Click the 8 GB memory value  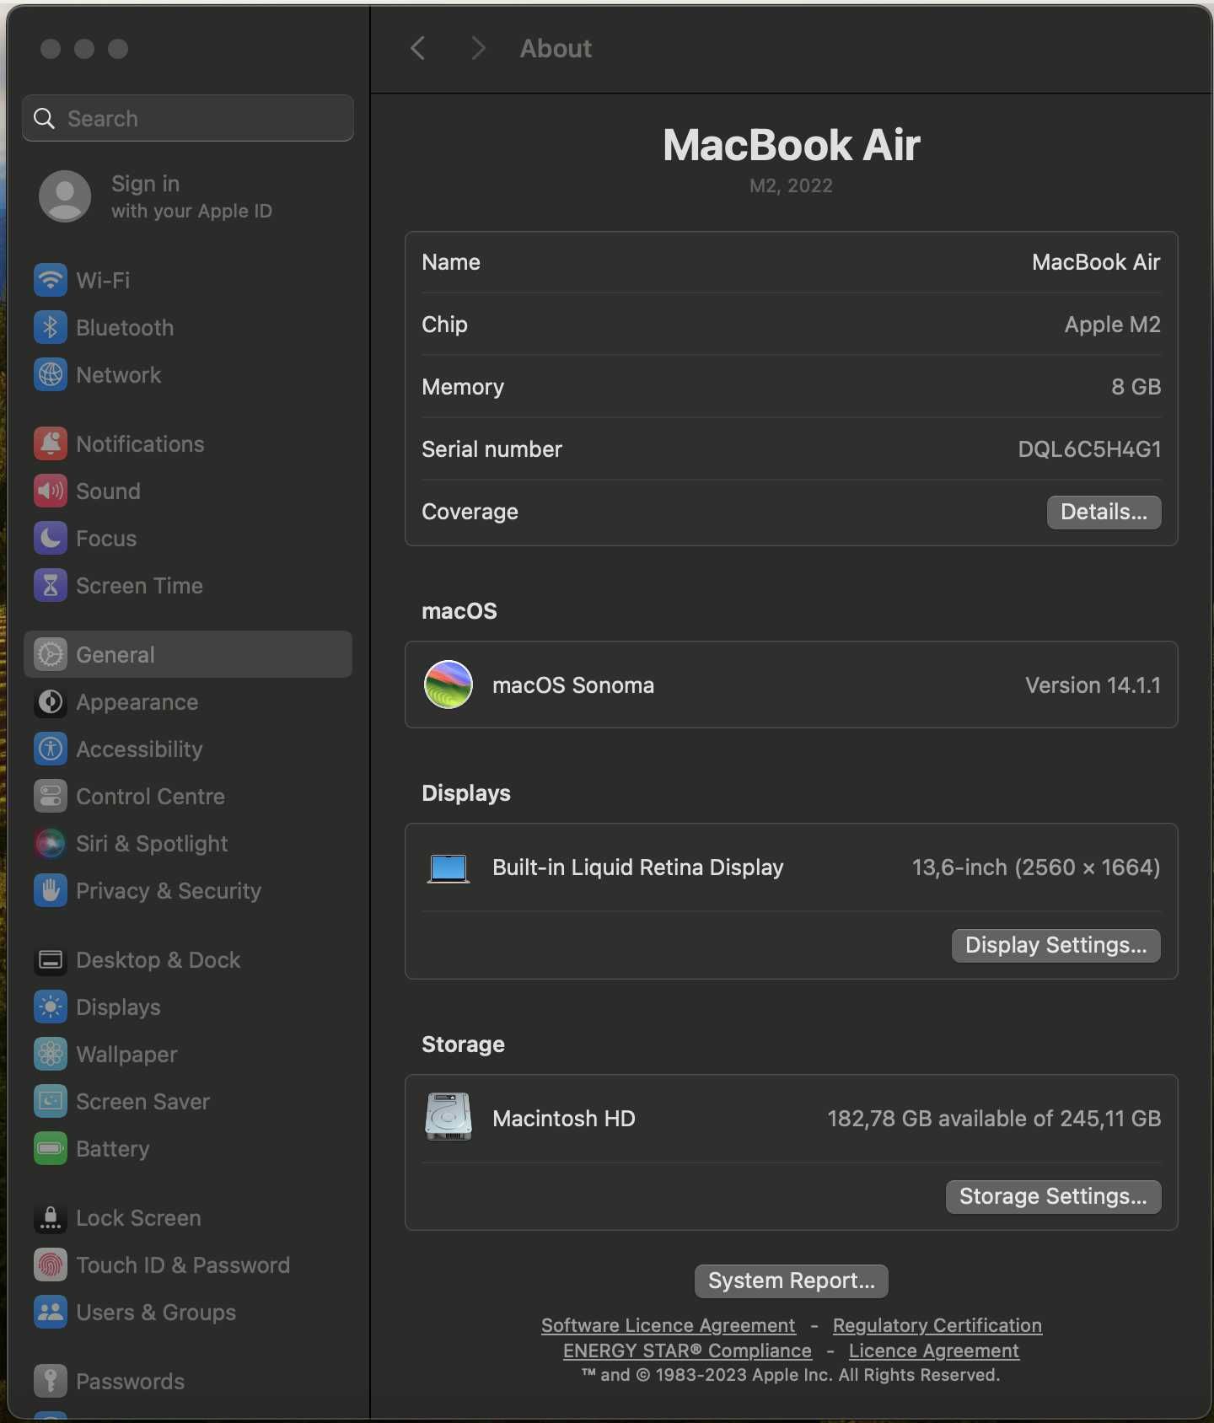[1136, 387]
